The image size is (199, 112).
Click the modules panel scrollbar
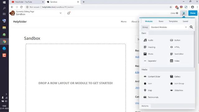194,49
